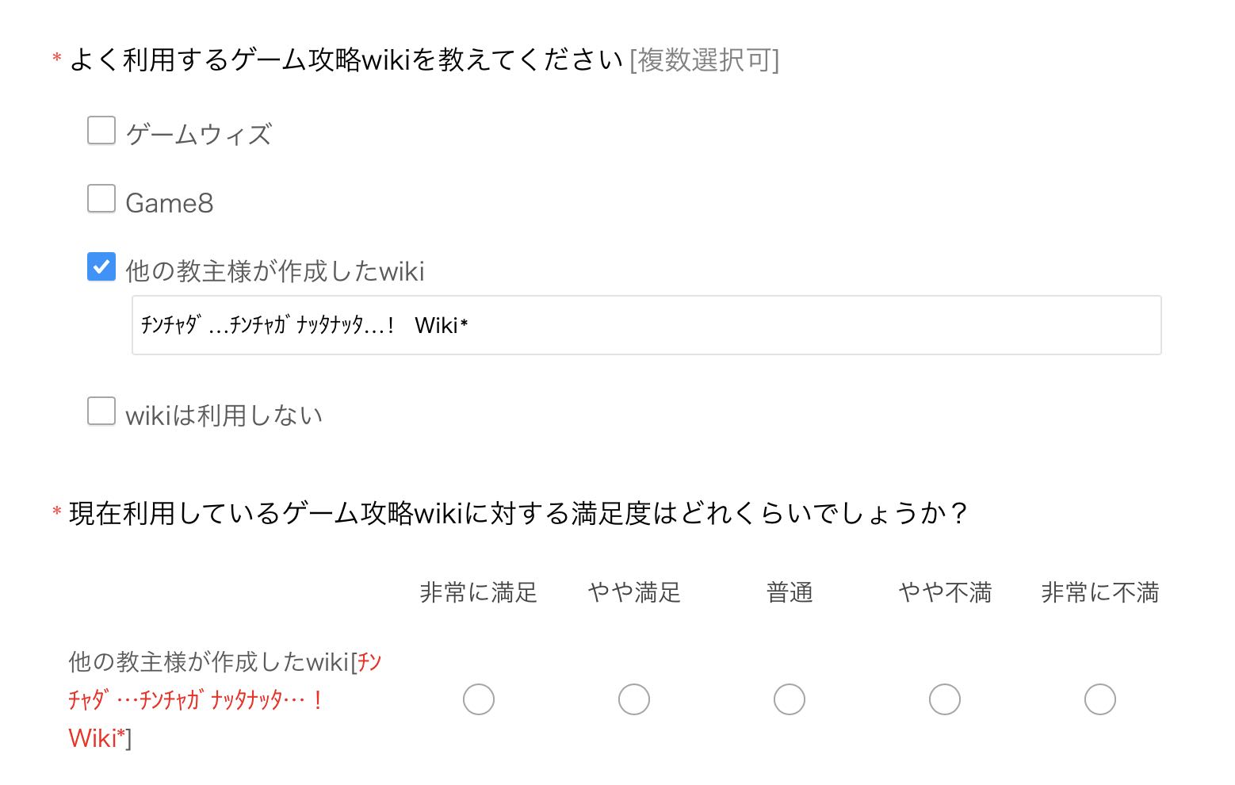Viewport: 1235px width, 785px height.
Task: Enable the wikiは利用しない checkbox
Action: pos(101,412)
